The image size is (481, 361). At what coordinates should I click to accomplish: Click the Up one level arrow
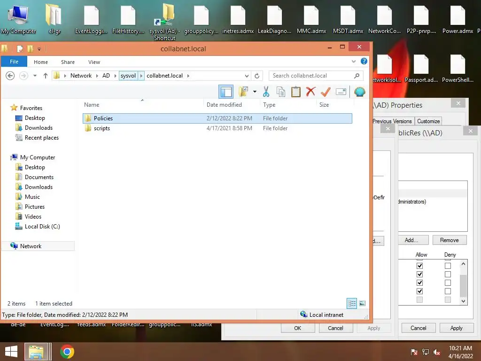pos(46,76)
